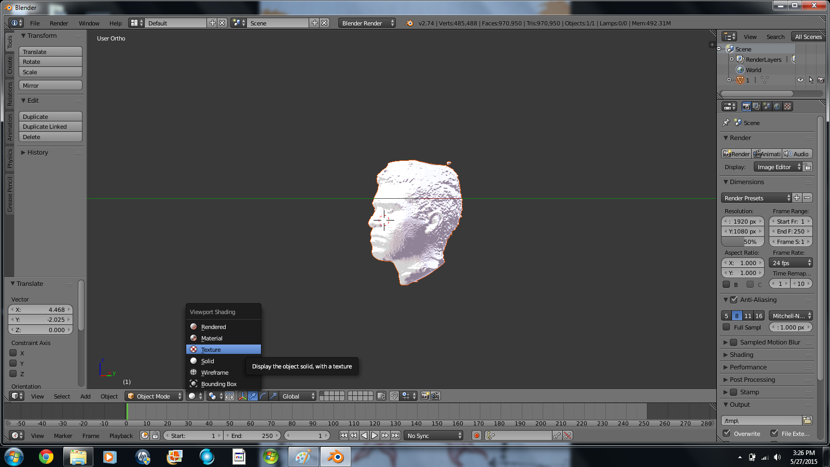Viewport: 830px width, 467px height.
Task: Click the Mirror button
Action: 50,86
